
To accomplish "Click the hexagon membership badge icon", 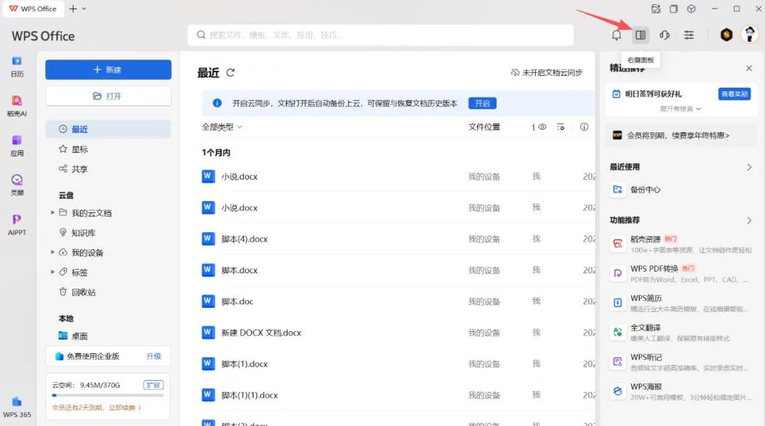I will click(727, 35).
